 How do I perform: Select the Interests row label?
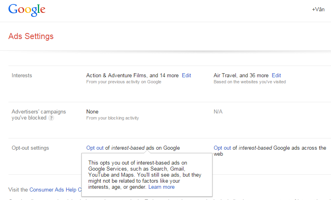tap(22, 75)
